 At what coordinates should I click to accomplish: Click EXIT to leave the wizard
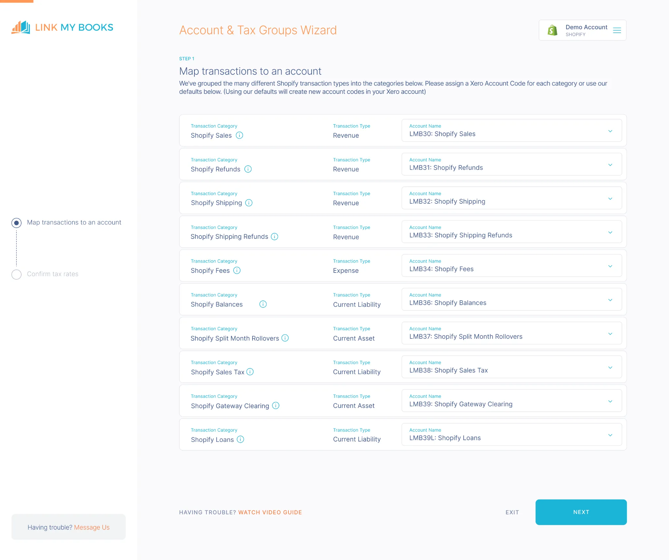[512, 512]
